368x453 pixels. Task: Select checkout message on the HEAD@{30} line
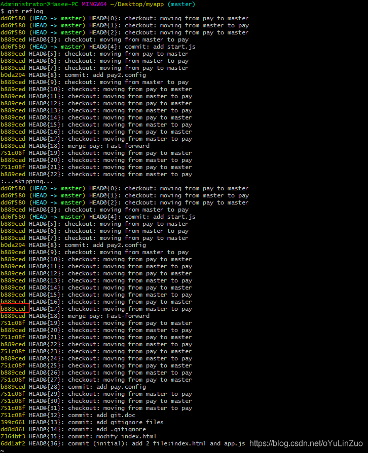[130, 401]
